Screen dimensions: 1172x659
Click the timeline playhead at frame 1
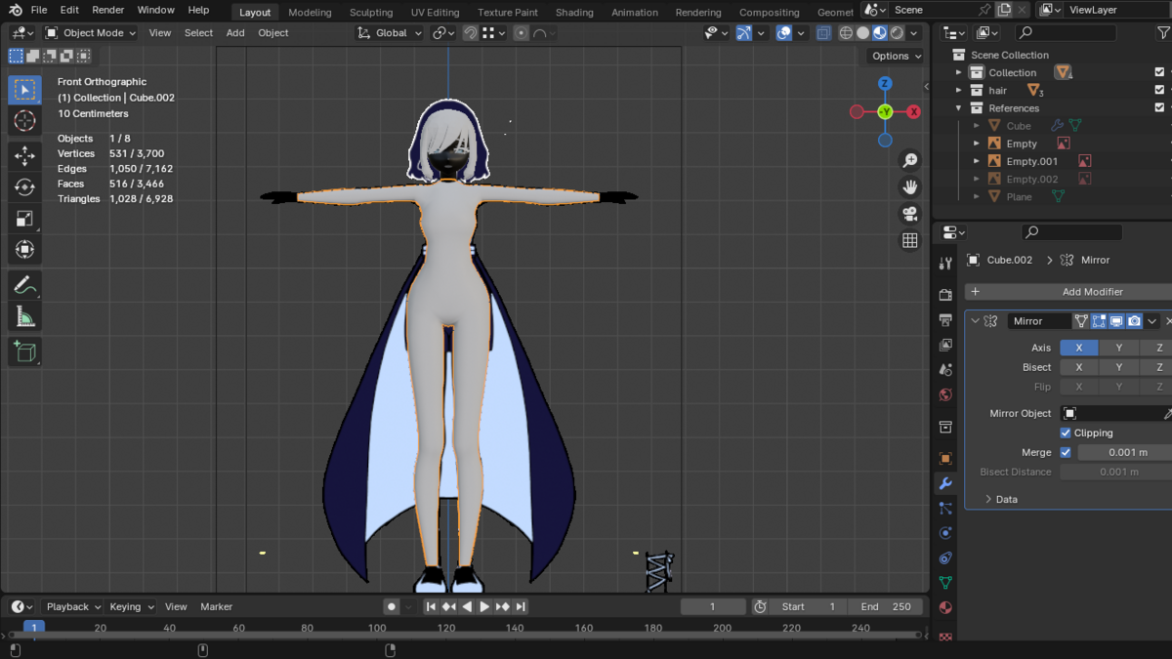tap(34, 628)
